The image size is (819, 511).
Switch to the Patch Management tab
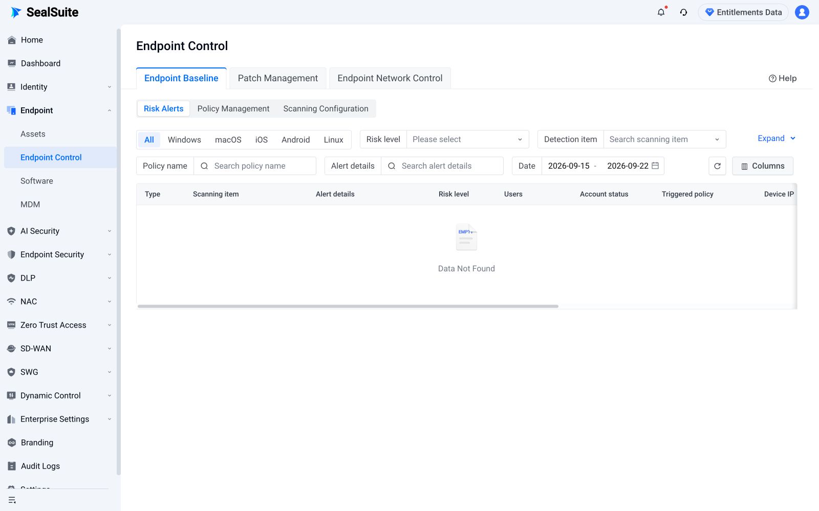point(278,78)
